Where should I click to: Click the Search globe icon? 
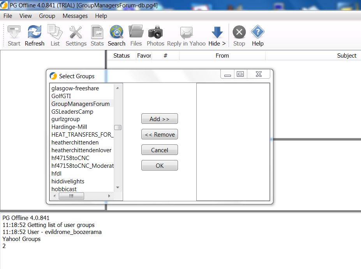pos(116,32)
